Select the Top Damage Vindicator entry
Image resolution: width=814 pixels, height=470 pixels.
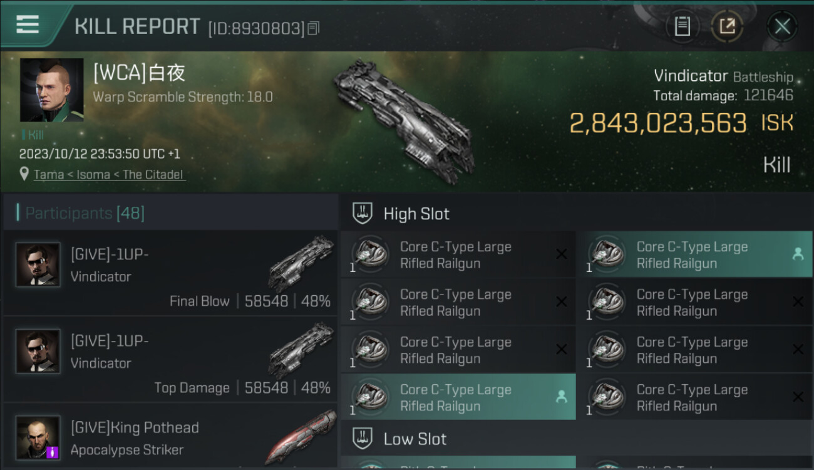click(x=170, y=360)
